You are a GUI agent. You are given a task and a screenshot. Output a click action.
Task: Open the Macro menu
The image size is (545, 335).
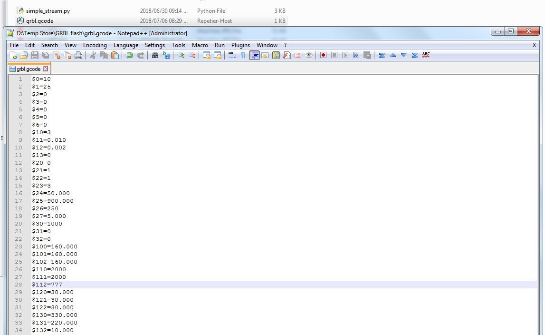point(200,45)
